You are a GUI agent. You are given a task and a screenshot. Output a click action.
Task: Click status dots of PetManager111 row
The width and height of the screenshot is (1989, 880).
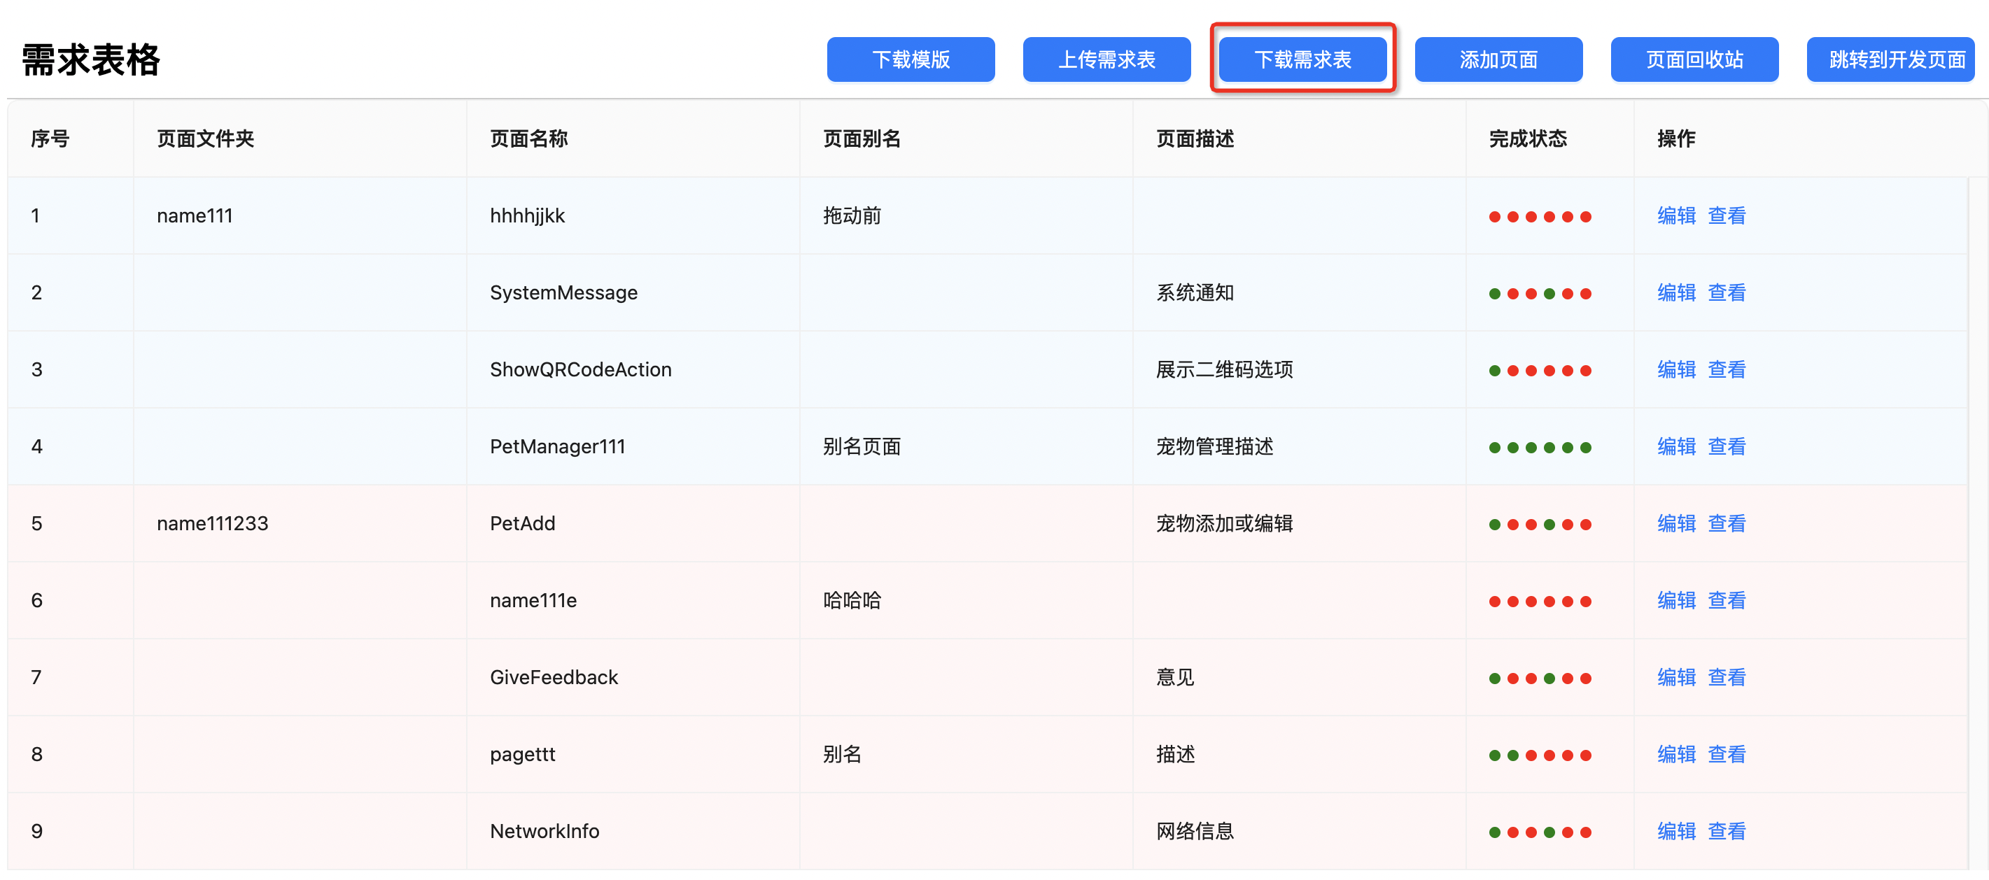pos(1540,448)
